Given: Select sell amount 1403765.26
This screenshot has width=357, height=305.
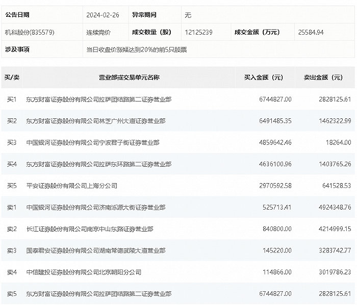Looking at the screenshot, I should 335,164.
